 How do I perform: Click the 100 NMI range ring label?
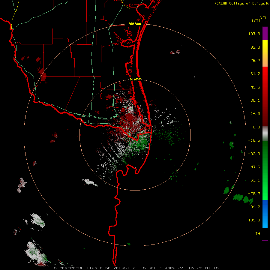coord(135,24)
